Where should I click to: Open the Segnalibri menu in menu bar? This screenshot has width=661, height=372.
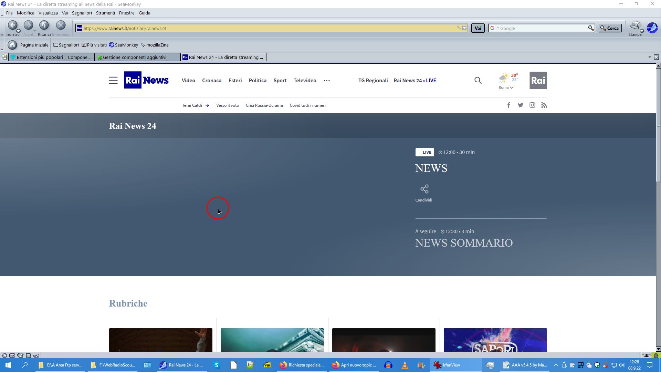pyautogui.click(x=82, y=13)
